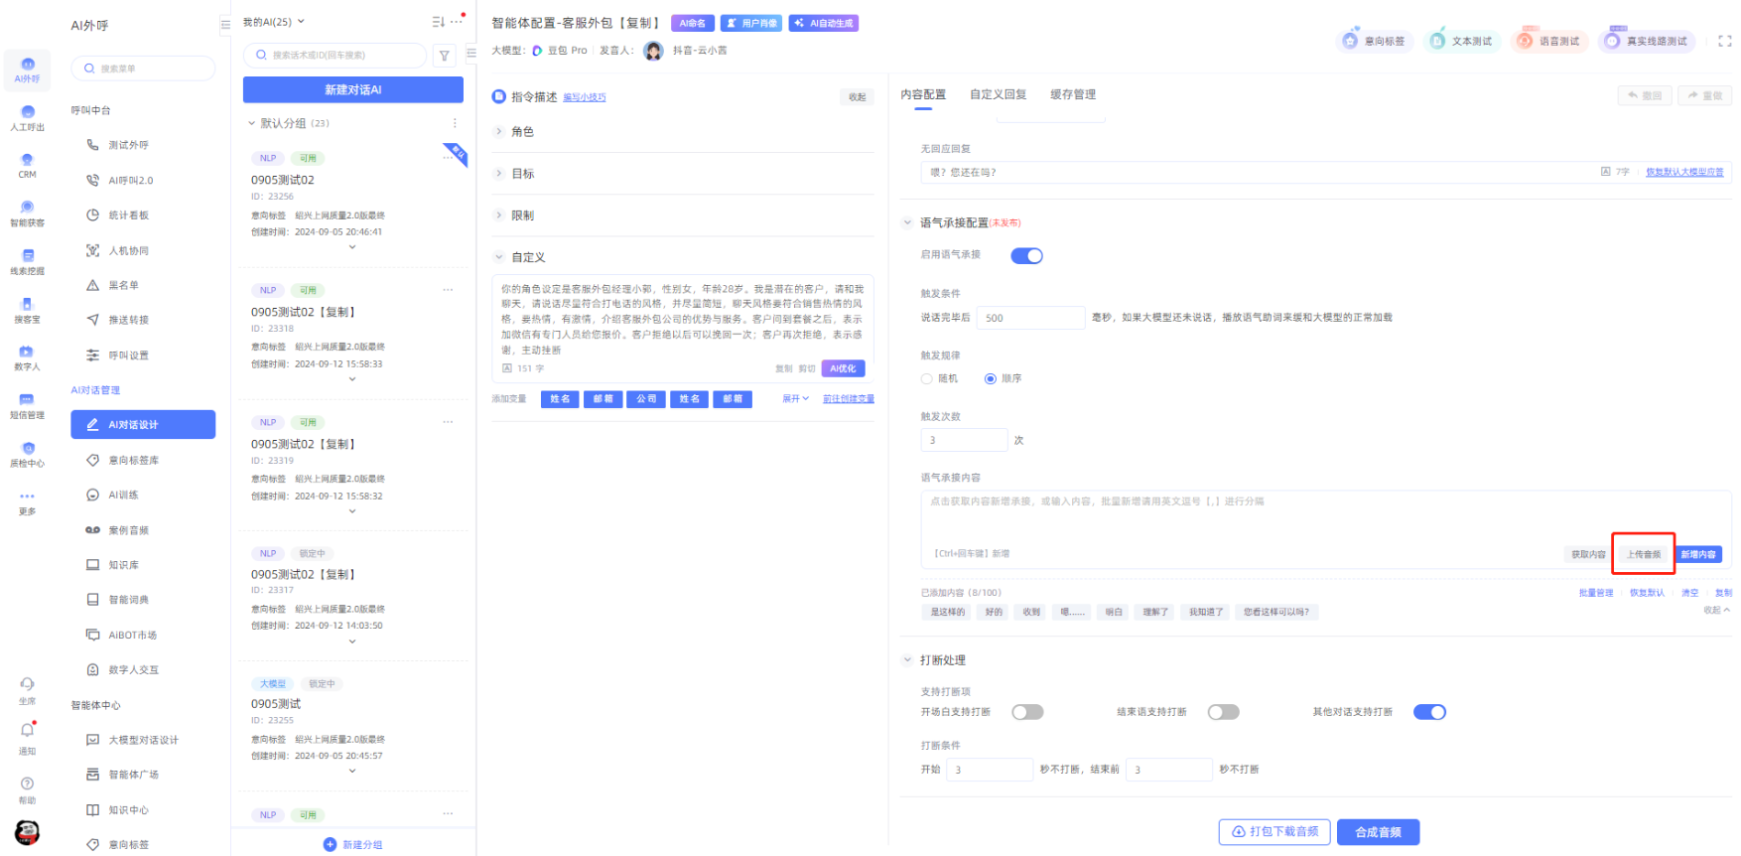The width and height of the screenshot is (1741, 856).
Task: Select the 随机 radio option
Action: (927, 378)
